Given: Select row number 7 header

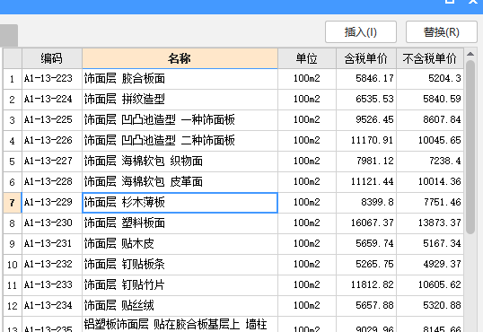Looking at the screenshot, I should pyautogui.click(x=13, y=203).
